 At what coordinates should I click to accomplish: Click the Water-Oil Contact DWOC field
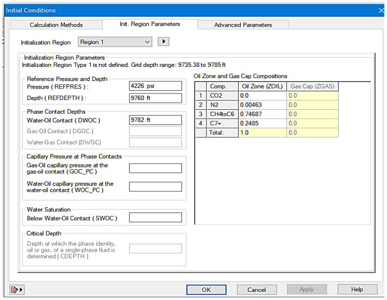155,120
